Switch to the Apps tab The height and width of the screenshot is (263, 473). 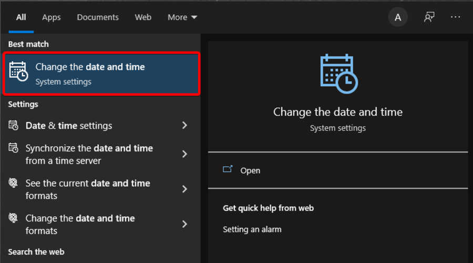52,17
